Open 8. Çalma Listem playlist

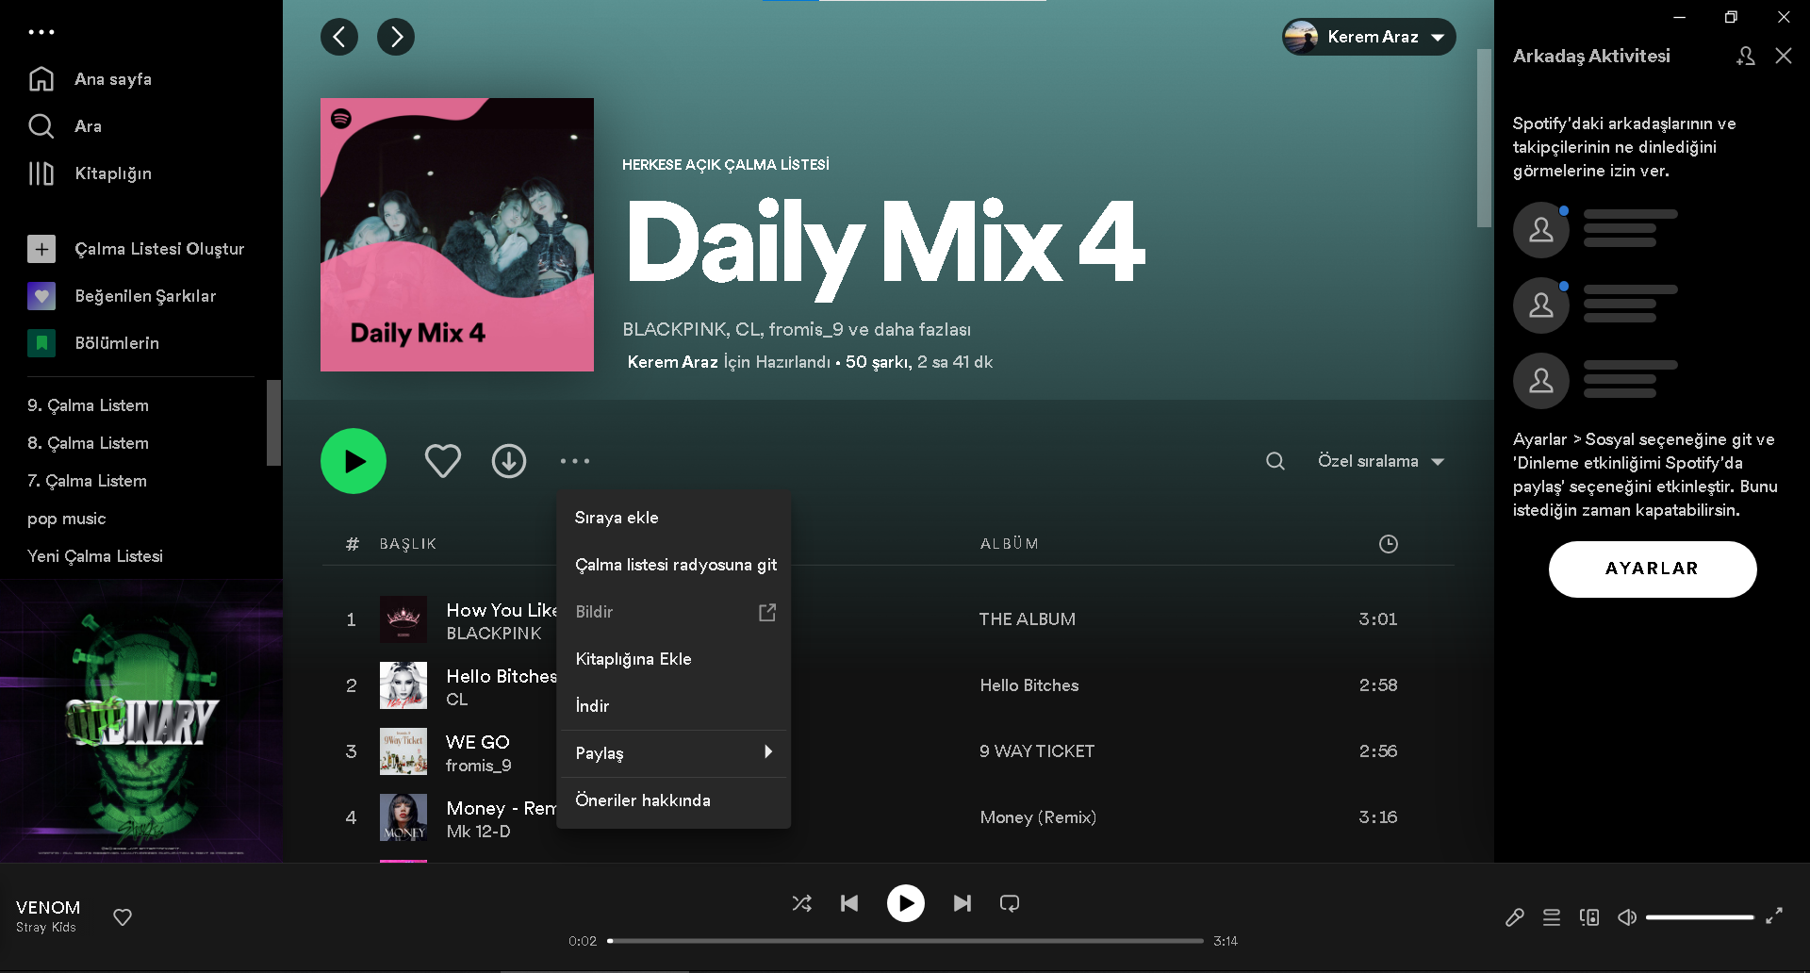coord(88,443)
